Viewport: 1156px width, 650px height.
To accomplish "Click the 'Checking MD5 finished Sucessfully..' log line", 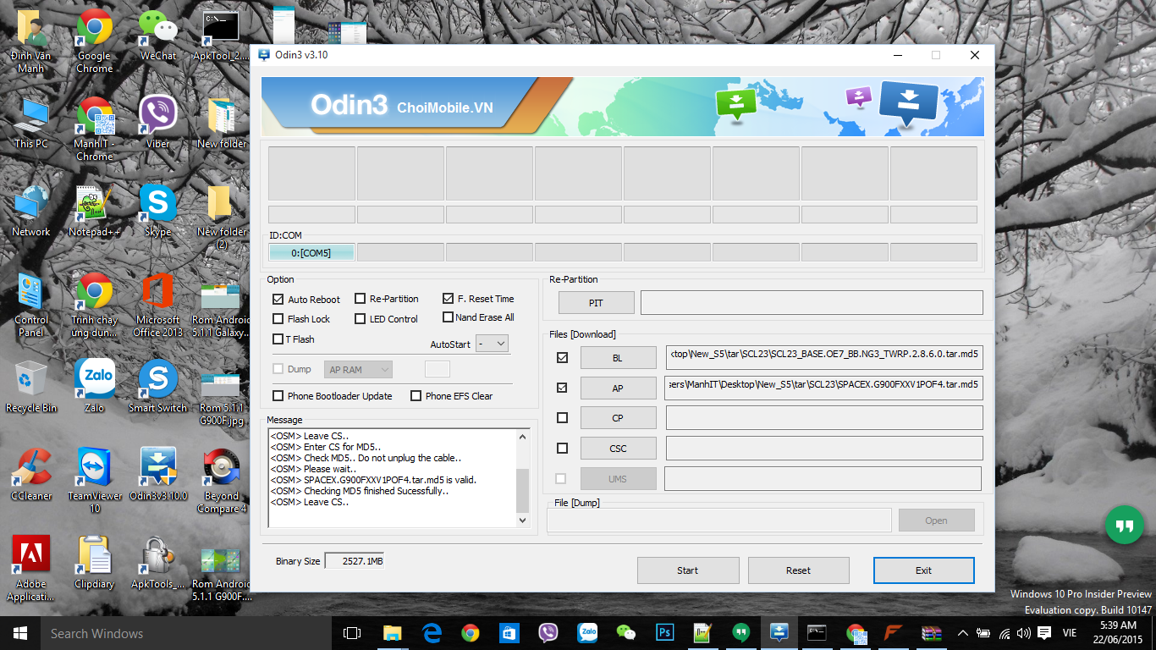I will coord(360,491).
